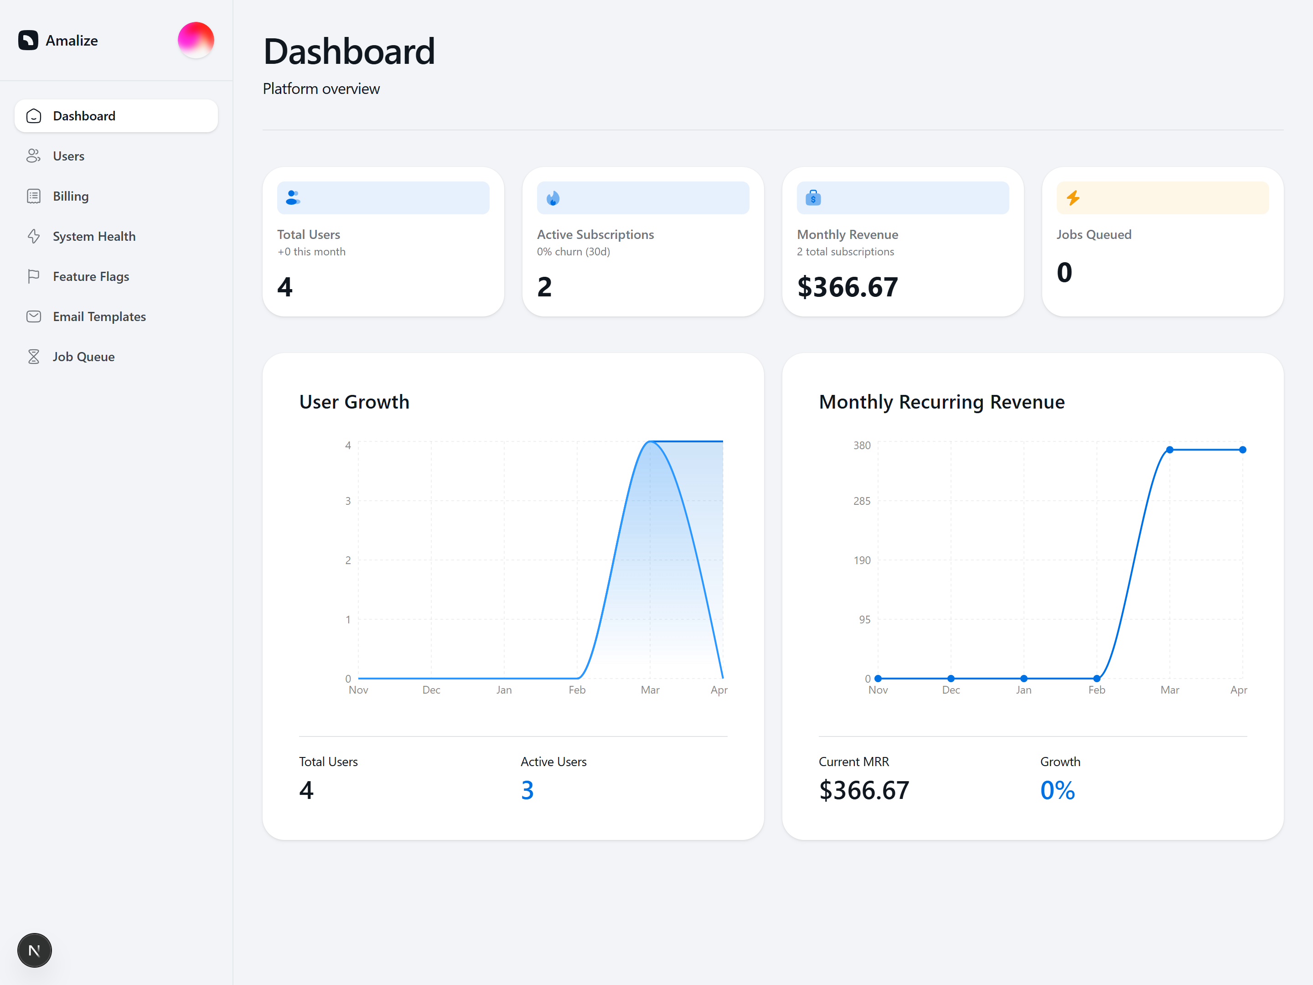Click the Users sidebar icon

pos(33,156)
